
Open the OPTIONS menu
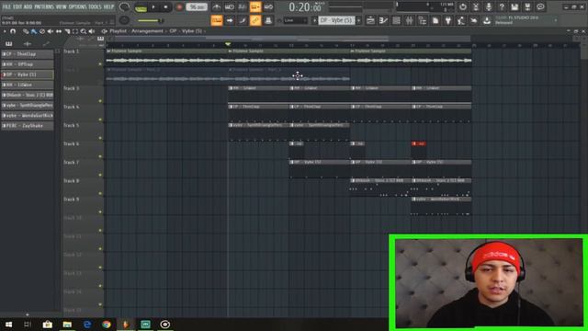point(77,6)
